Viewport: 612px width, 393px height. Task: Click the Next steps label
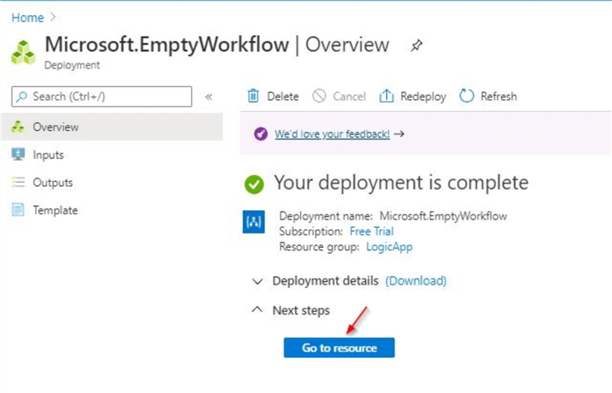pyautogui.click(x=301, y=310)
